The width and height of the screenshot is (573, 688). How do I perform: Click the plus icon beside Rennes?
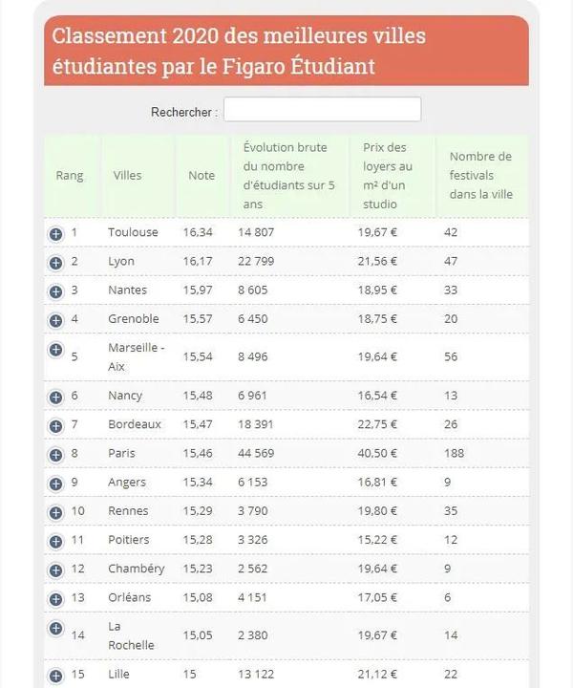click(55, 511)
